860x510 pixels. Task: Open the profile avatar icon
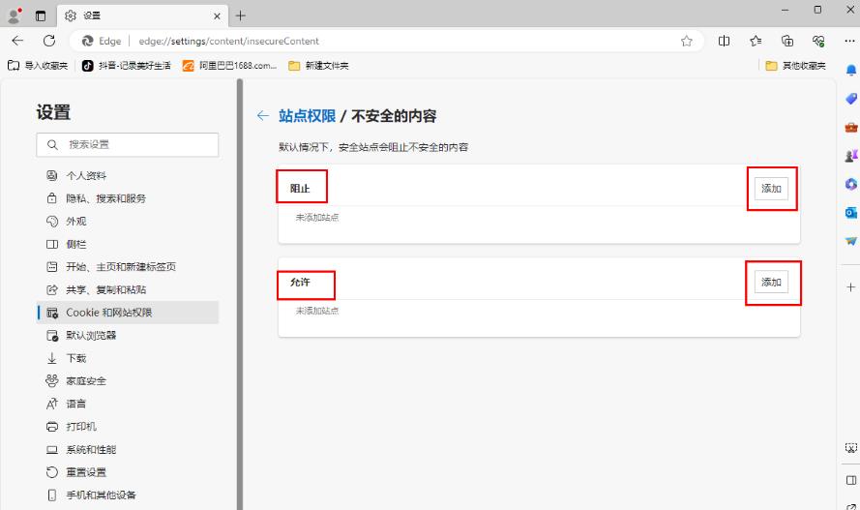pyautogui.click(x=14, y=15)
